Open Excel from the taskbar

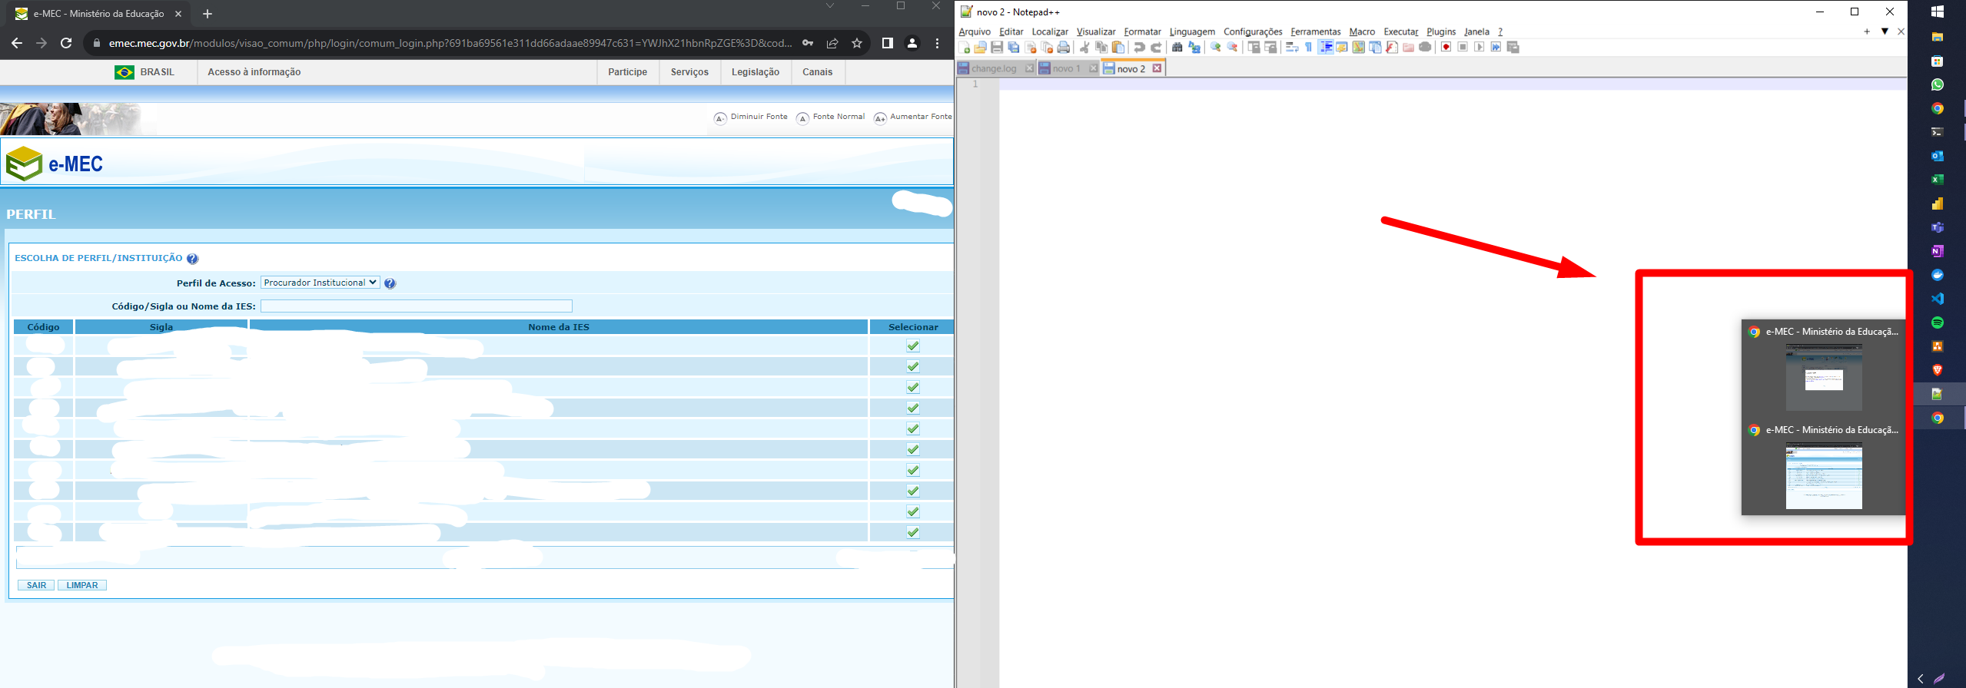tap(1937, 180)
